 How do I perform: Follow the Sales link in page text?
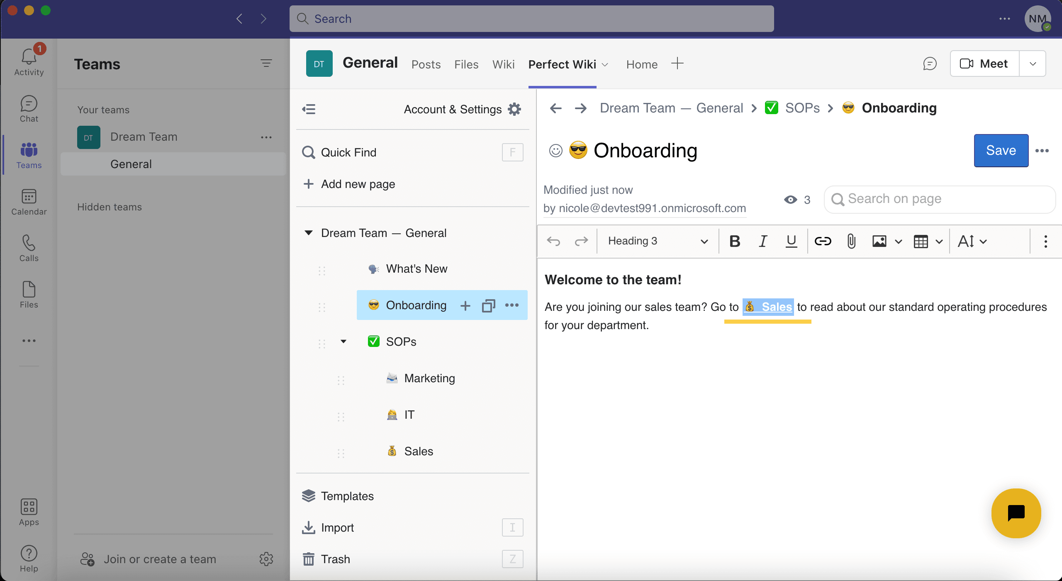[768, 307]
